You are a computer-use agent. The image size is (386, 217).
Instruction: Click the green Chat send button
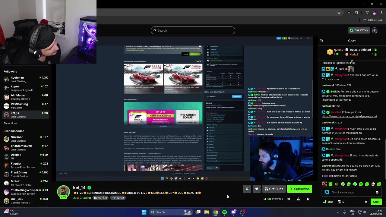click(376, 202)
